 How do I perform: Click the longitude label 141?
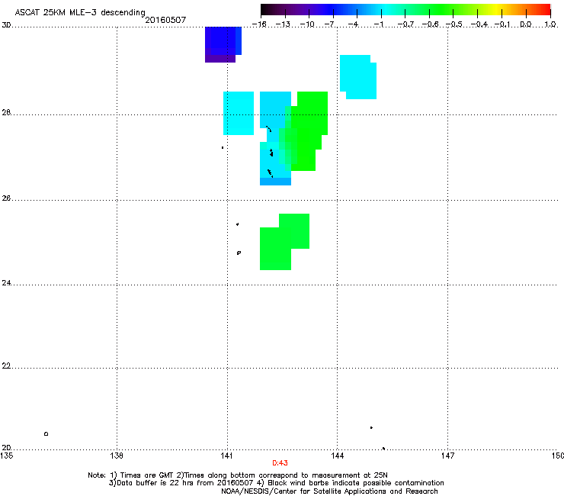click(x=226, y=456)
